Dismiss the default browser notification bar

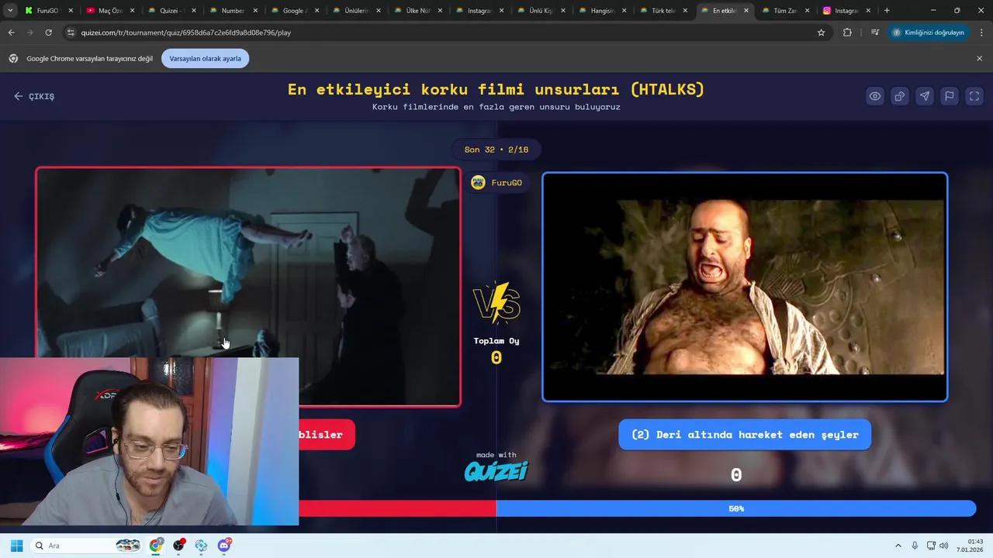click(x=979, y=58)
